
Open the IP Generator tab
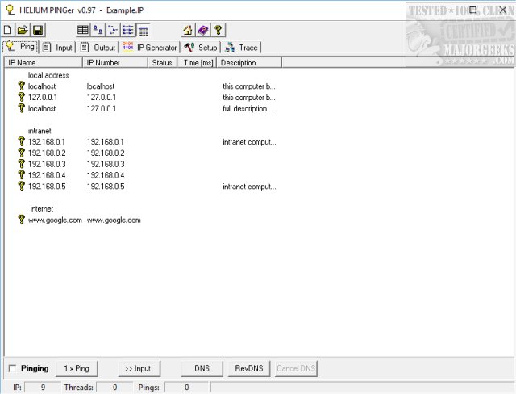click(149, 48)
